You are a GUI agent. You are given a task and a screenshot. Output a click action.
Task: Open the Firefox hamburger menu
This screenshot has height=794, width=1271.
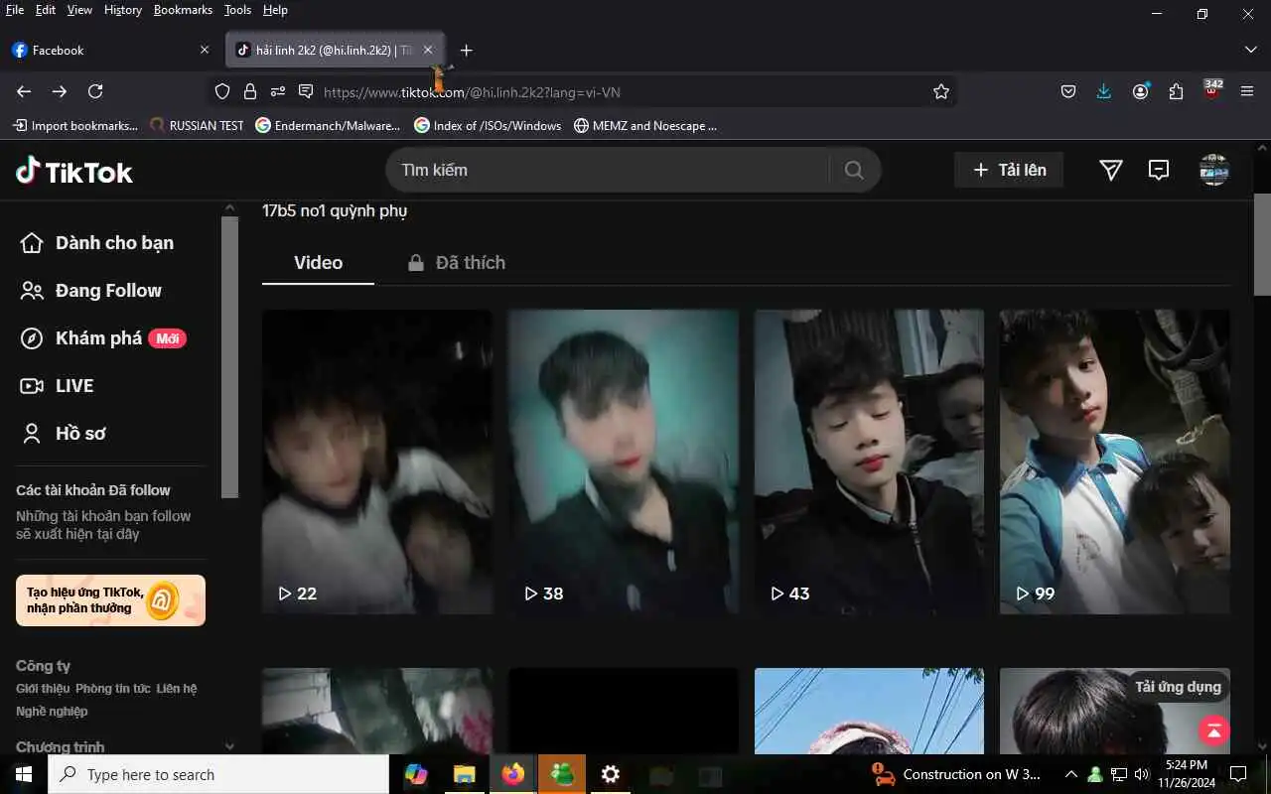[x=1248, y=91]
